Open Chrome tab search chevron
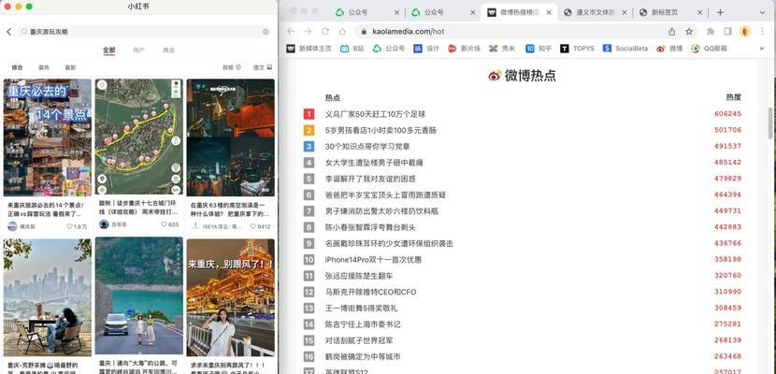 pos(761,13)
